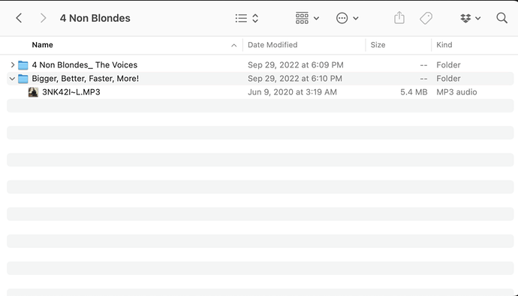Select the Bigger, Better, Faster, More! name

(x=86, y=79)
